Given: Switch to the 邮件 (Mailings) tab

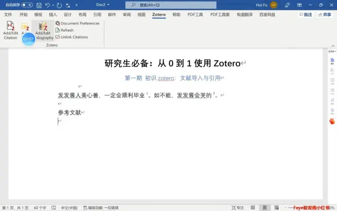Looking at the screenshot, I should (112, 15).
